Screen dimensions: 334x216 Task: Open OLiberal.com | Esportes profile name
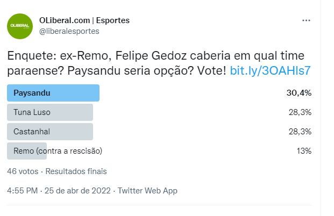(84, 20)
